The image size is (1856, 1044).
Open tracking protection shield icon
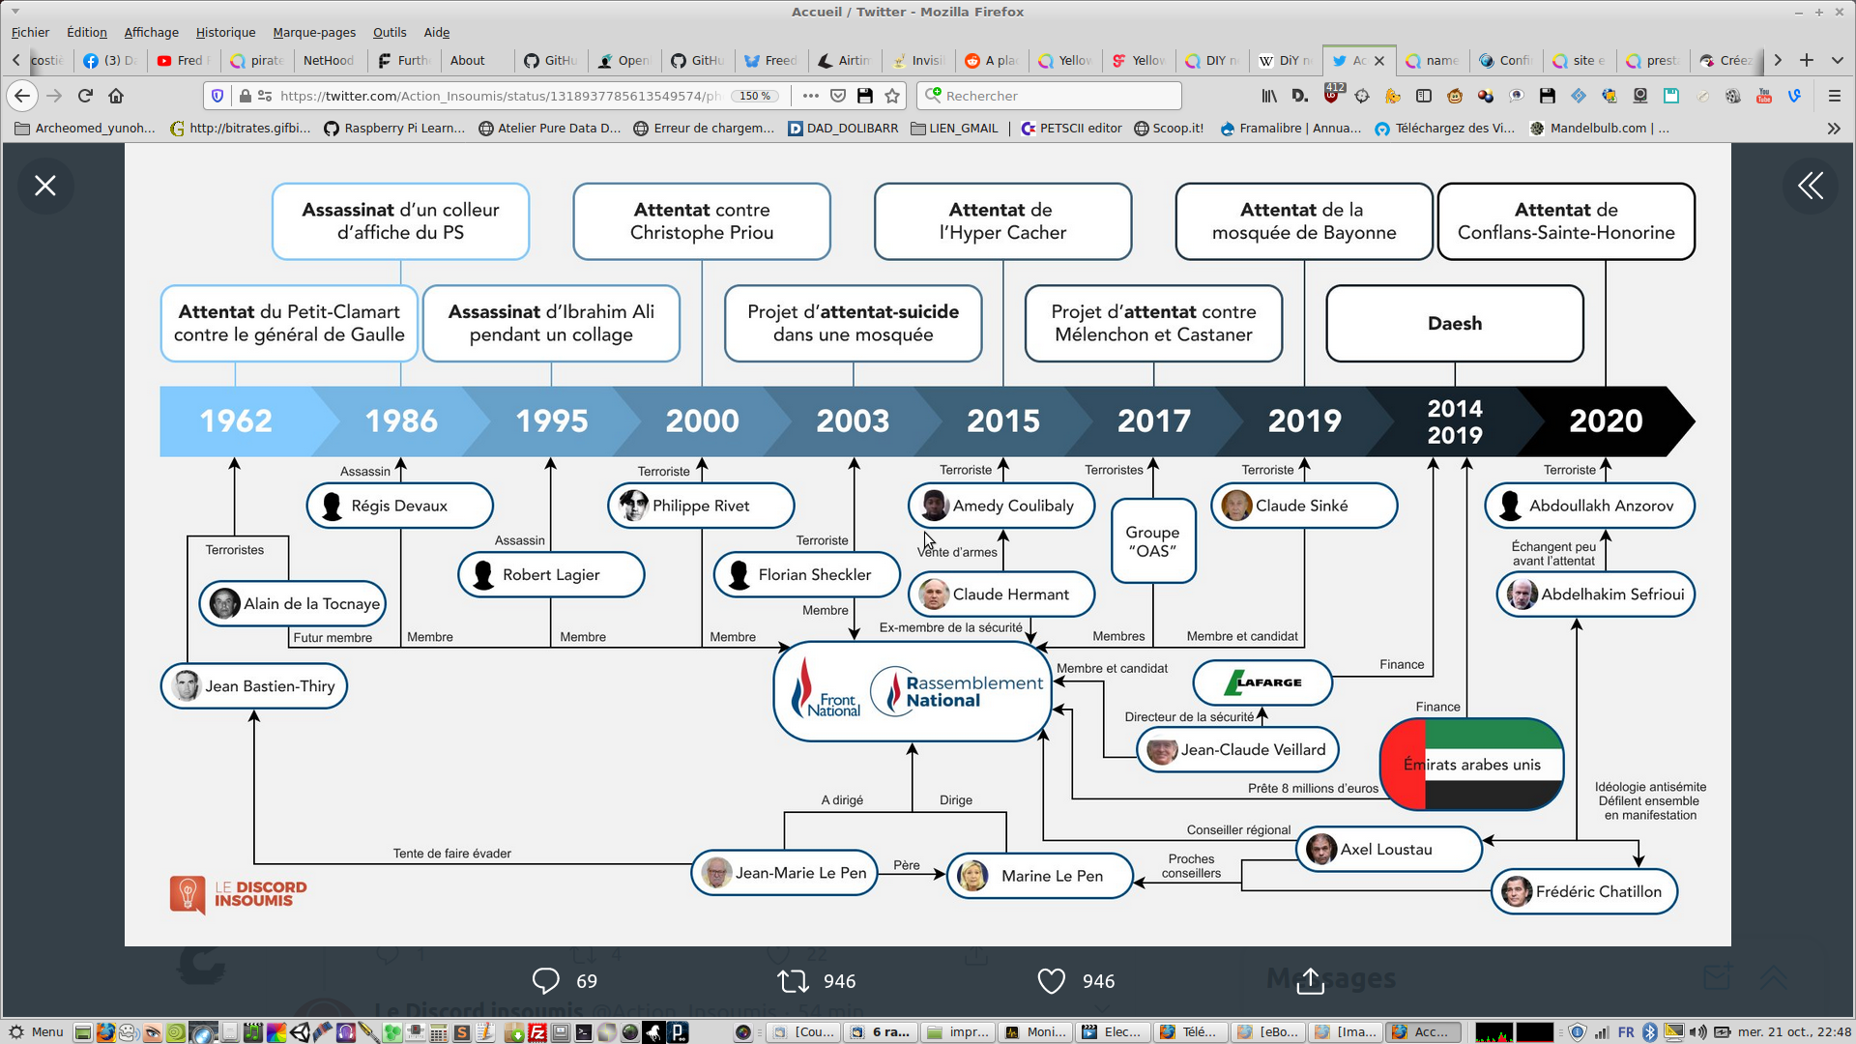pos(217,96)
